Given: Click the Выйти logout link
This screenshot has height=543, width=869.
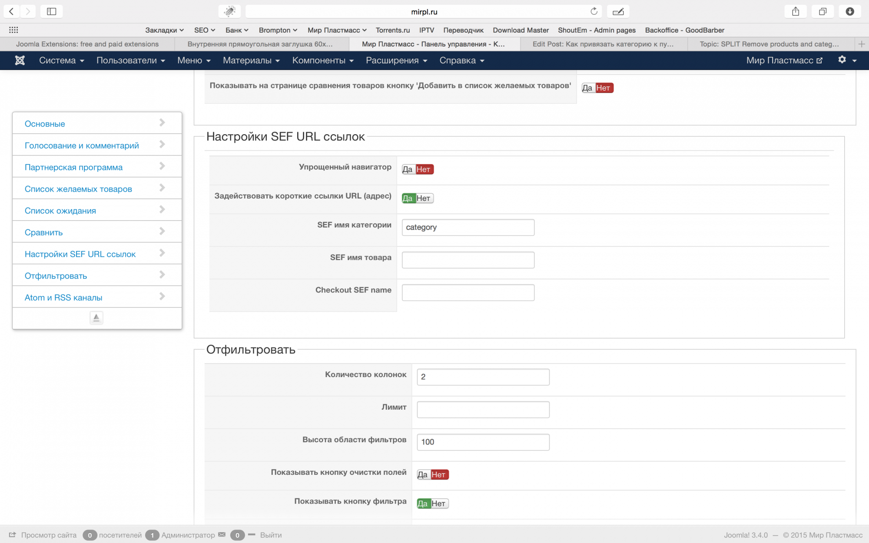Looking at the screenshot, I should [271, 535].
